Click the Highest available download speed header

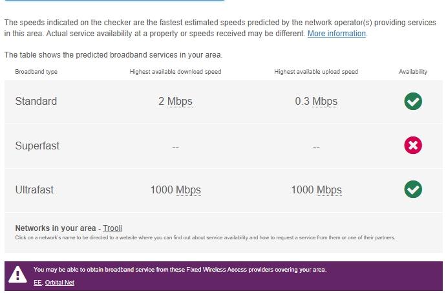(176, 72)
